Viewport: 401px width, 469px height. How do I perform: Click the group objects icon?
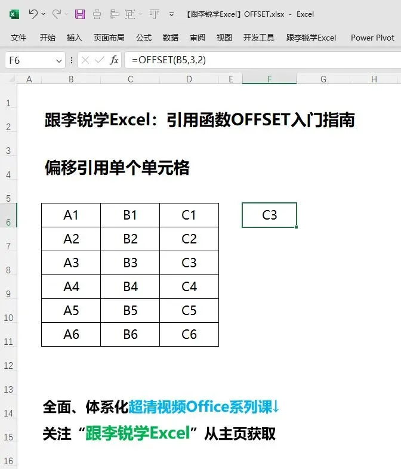130,14
